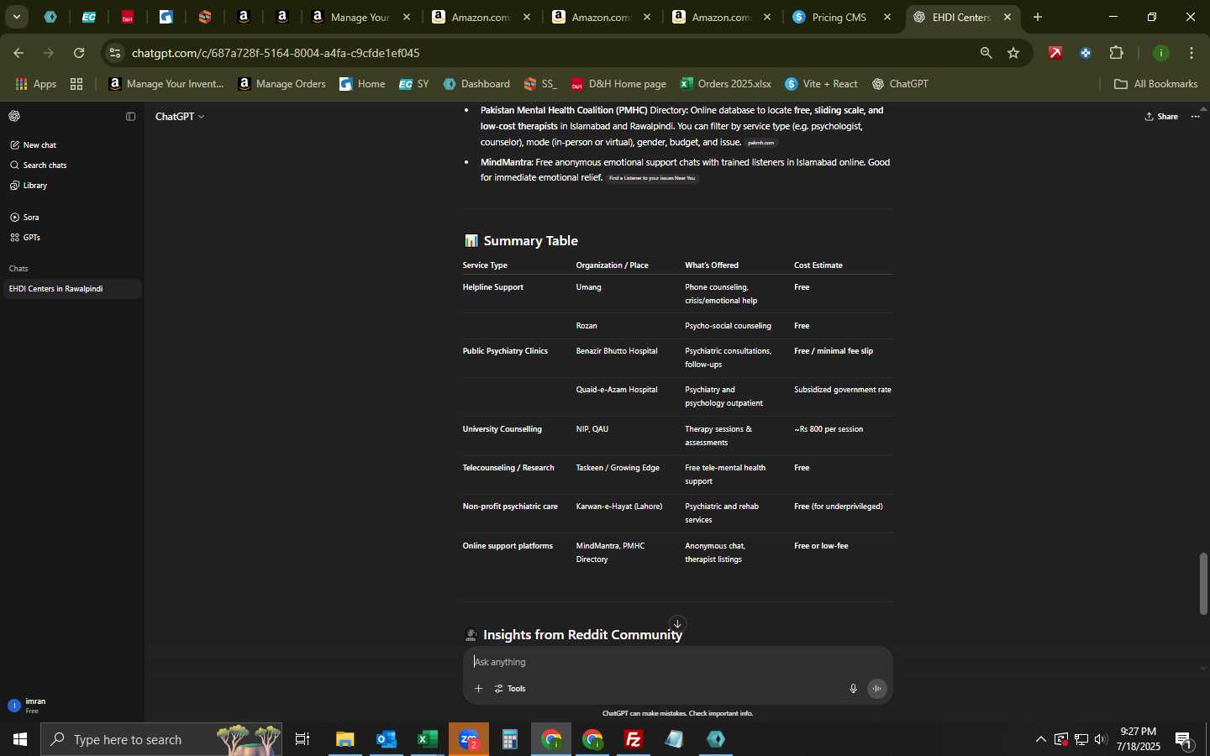Share this conversation

1162,117
